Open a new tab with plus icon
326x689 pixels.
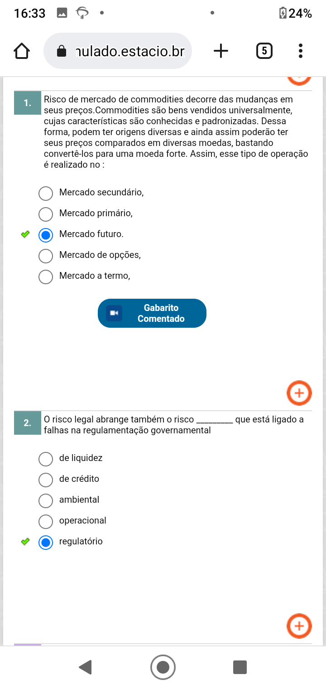[221, 51]
